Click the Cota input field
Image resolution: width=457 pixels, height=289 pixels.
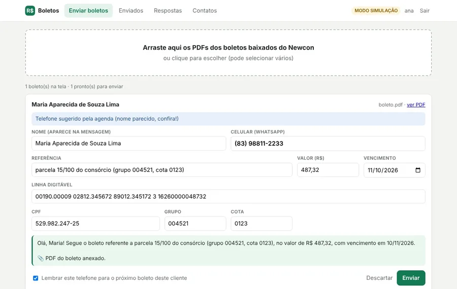(262, 224)
